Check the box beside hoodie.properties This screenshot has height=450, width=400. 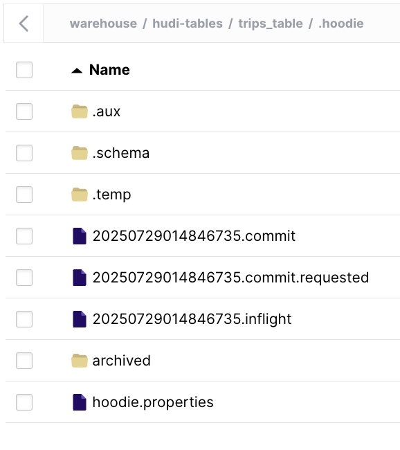click(x=24, y=402)
